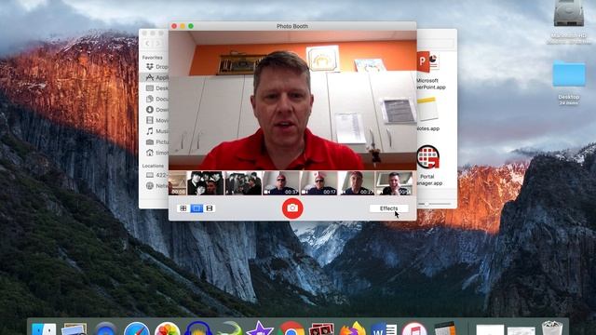Open Safari from the Dock
This screenshot has width=596, height=335.
(x=137, y=328)
